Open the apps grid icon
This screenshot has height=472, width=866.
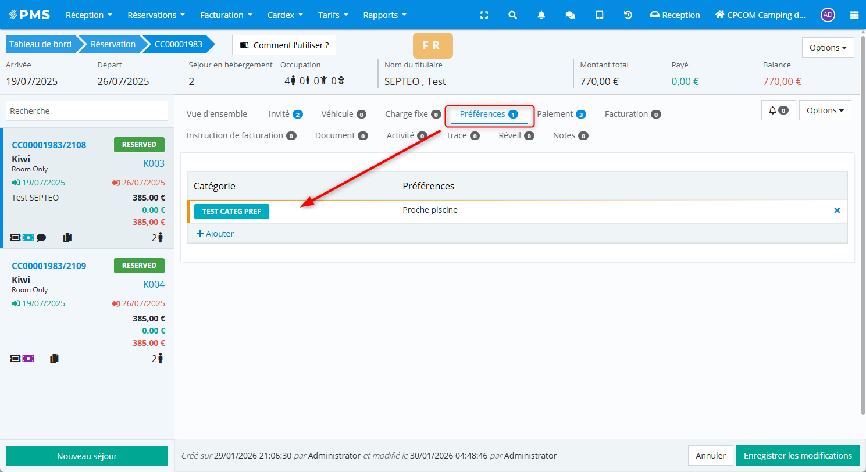pyautogui.click(x=854, y=15)
